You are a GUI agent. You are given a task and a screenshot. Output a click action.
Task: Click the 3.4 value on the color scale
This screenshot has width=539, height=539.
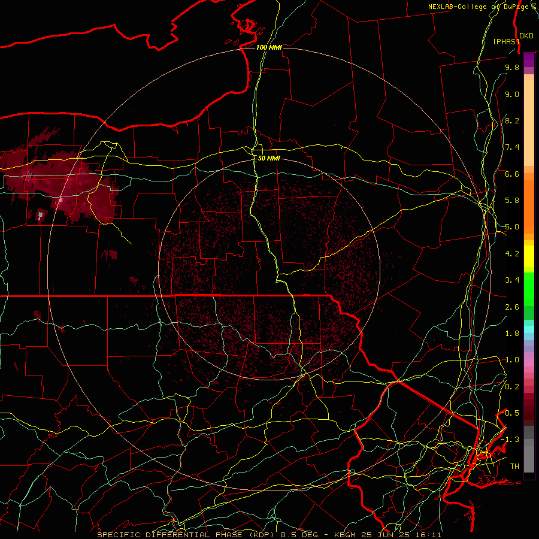[512, 280]
